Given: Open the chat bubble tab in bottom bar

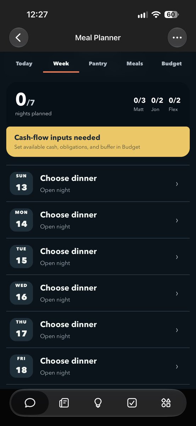Looking at the screenshot, I should click(x=30, y=403).
